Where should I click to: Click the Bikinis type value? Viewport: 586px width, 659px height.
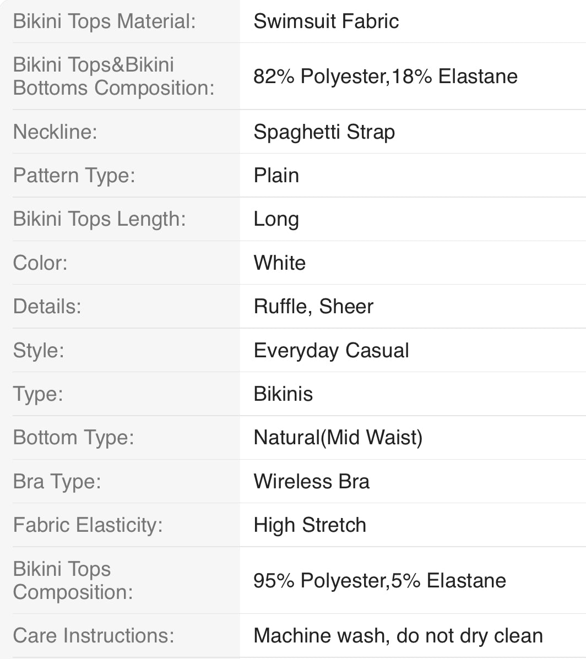point(283,394)
